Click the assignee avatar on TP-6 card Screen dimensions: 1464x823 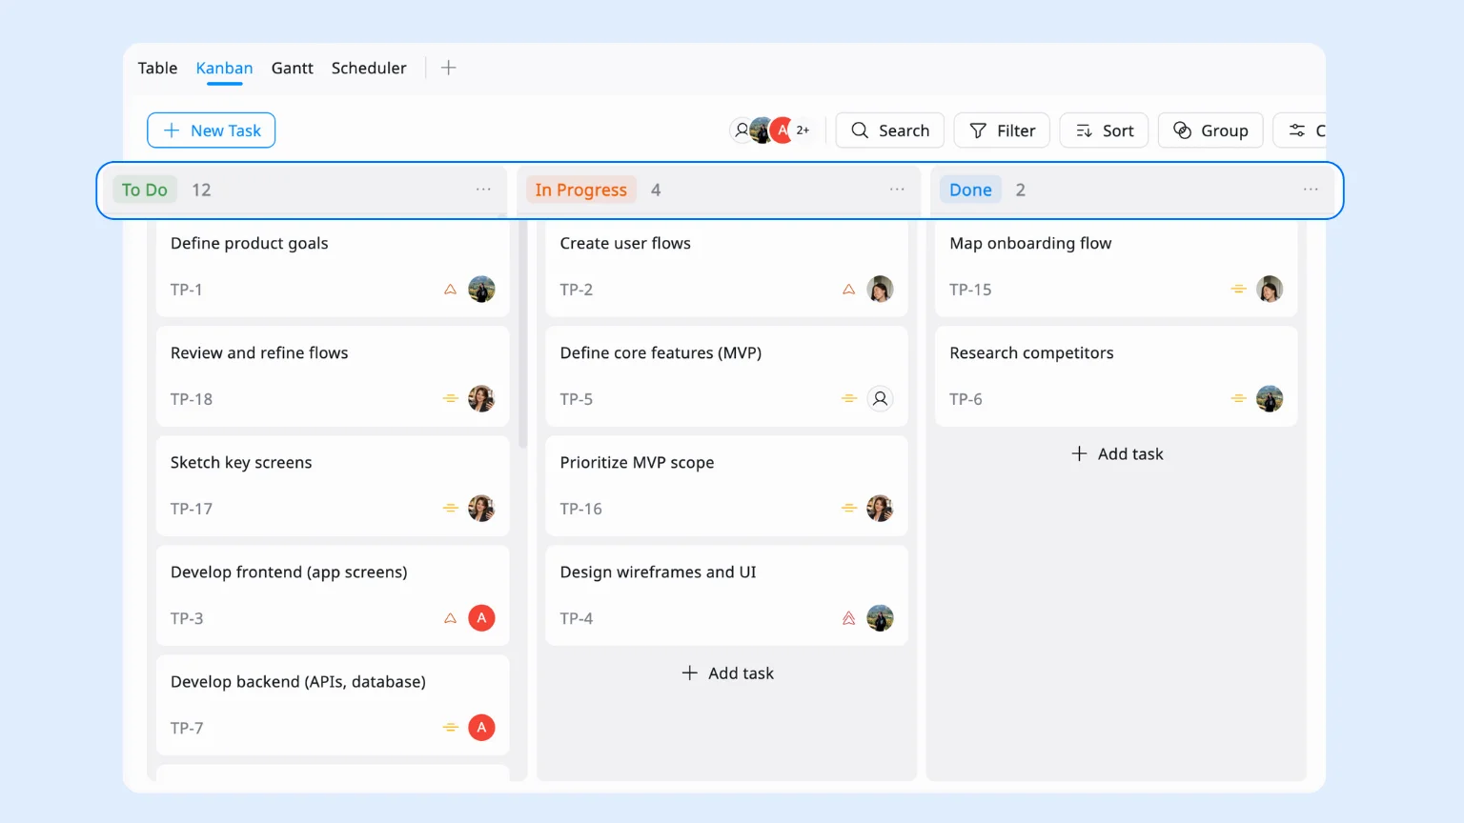click(x=1269, y=399)
